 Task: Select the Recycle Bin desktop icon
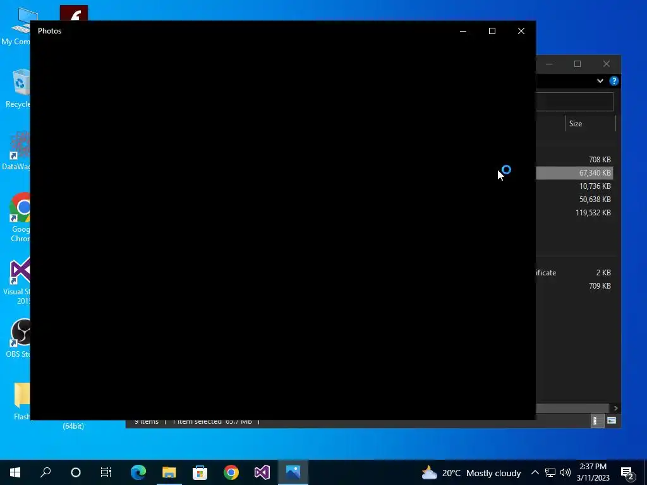coord(17,88)
